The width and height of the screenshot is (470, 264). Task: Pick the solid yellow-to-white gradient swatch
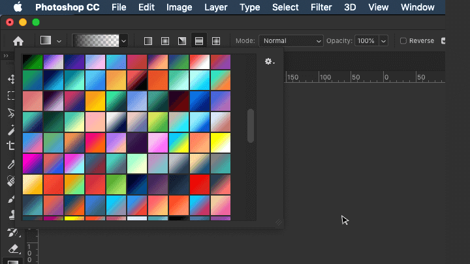(221, 143)
